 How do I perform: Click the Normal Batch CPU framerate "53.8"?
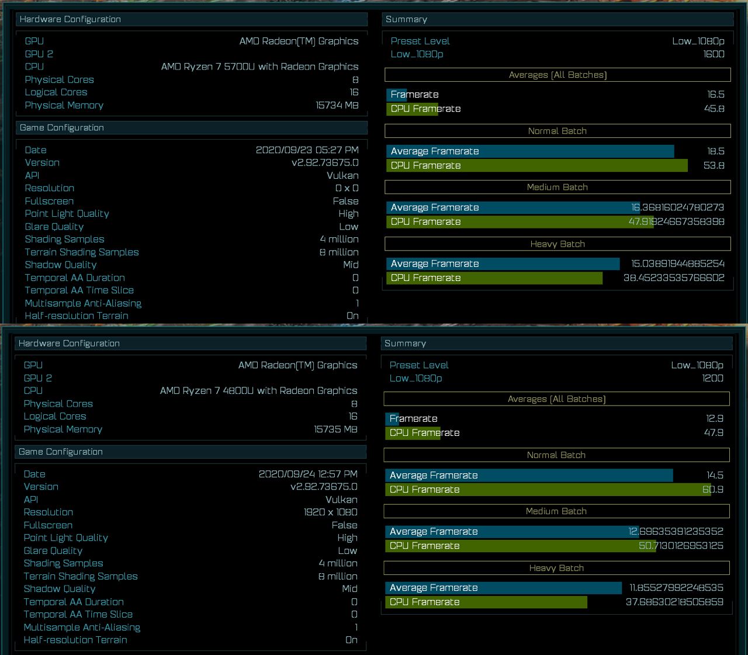pyautogui.click(x=714, y=165)
